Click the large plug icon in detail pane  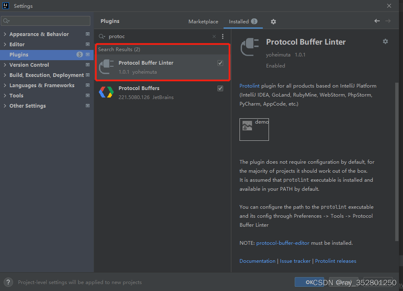point(250,47)
